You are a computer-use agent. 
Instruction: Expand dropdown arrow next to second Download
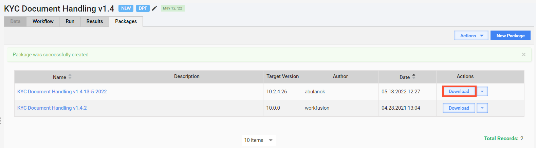(482, 108)
